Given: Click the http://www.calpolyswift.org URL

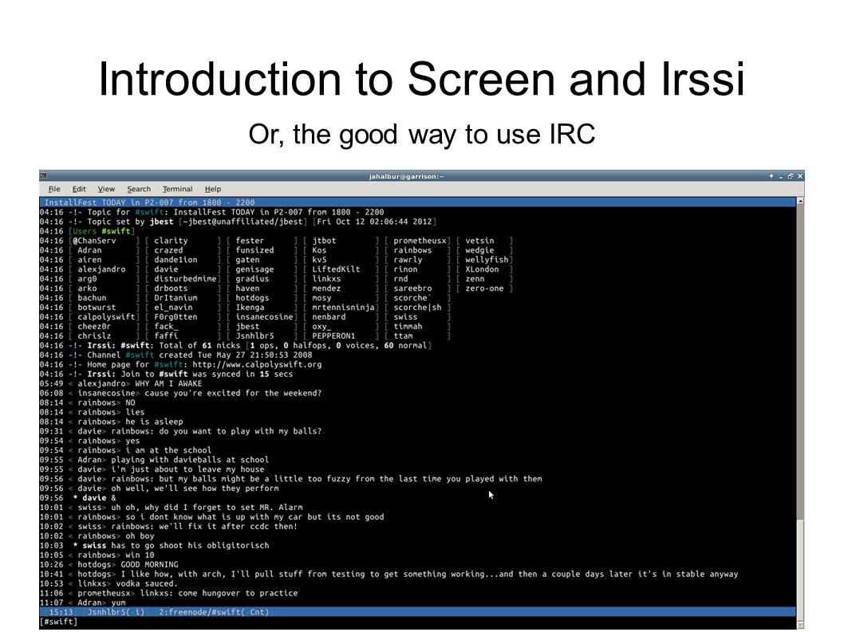Looking at the screenshot, I should click(x=257, y=365).
